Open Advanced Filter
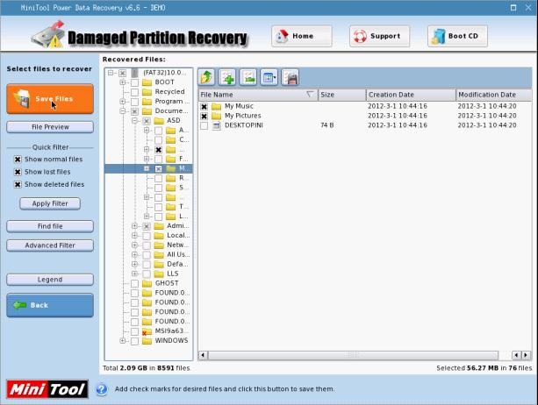The width and height of the screenshot is (538, 405). [50, 245]
